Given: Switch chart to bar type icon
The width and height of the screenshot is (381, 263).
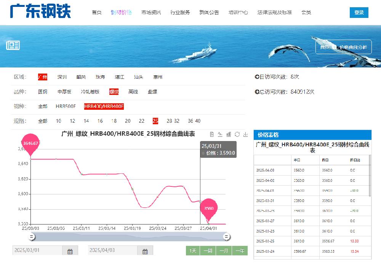Looking at the screenshot, I should click(x=229, y=134).
